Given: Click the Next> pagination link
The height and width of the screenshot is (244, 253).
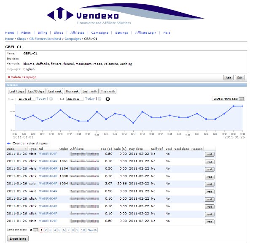Looking at the screenshot, I should pyautogui.click(x=92, y=230).
